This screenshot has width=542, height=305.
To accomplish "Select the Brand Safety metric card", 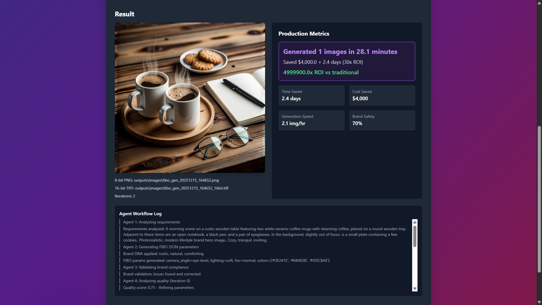I will coord(382,120).
